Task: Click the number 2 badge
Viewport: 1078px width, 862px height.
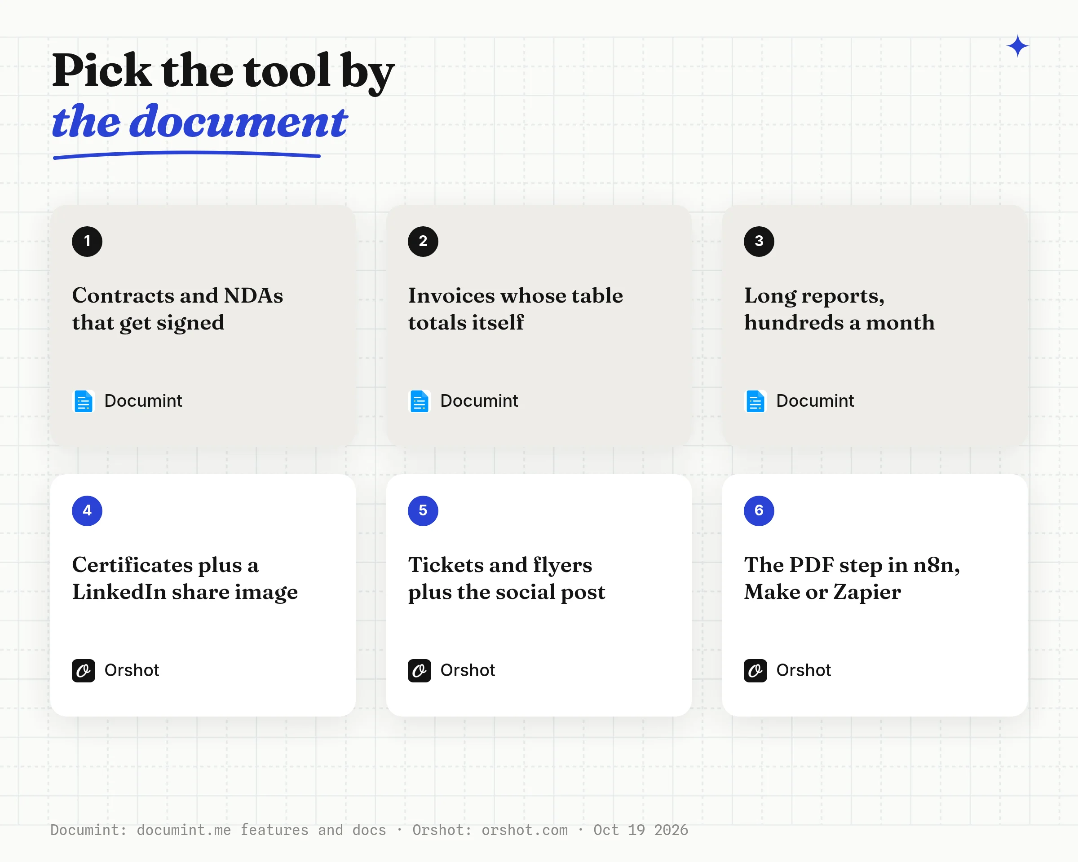Action: 423,242
